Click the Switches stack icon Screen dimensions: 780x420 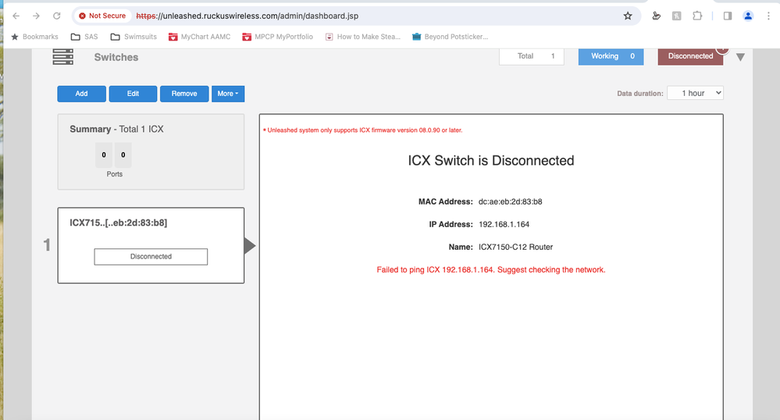tap(62, 57)
